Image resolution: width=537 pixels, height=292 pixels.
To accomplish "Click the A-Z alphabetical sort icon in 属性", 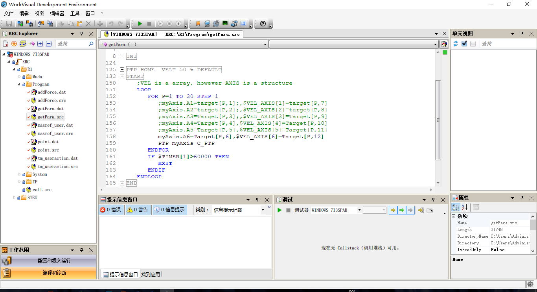I will pyautogui.click(x=464, y=207).
